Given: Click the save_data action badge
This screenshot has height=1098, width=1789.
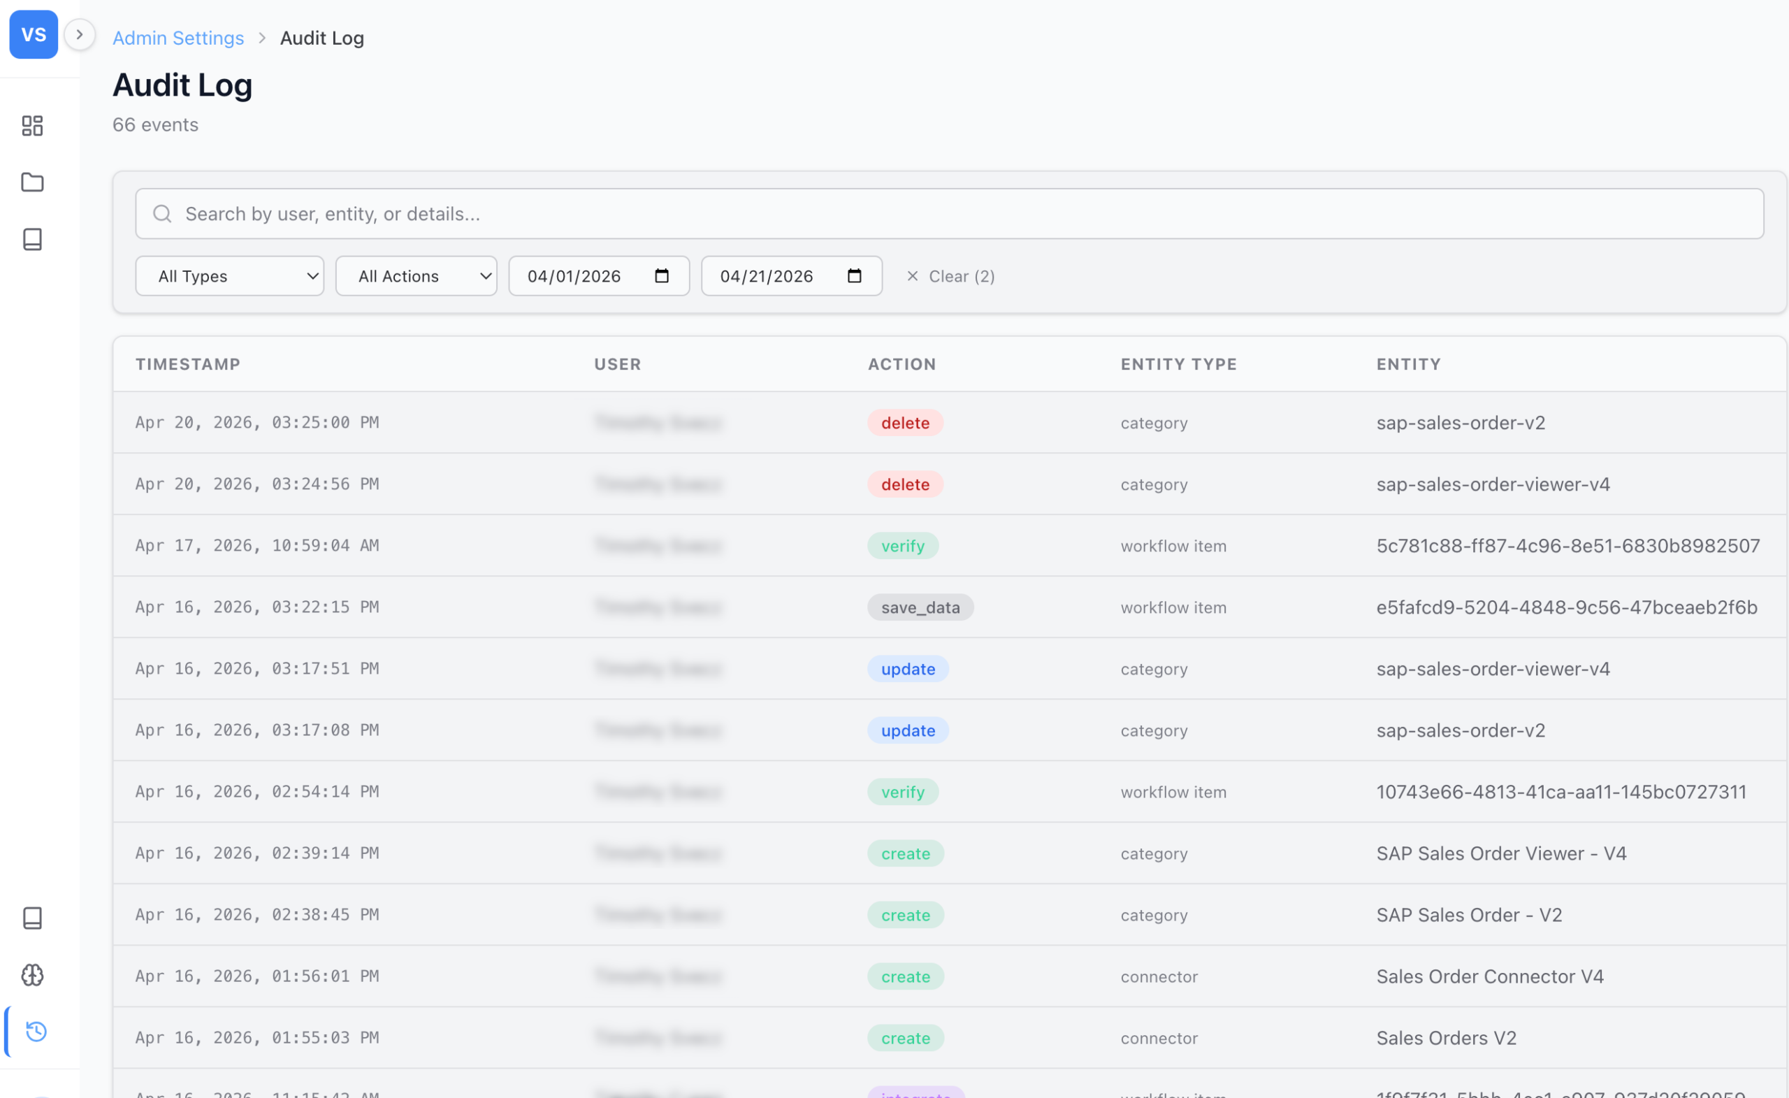Looking at the screenshot, I should (x=920, y=607).
